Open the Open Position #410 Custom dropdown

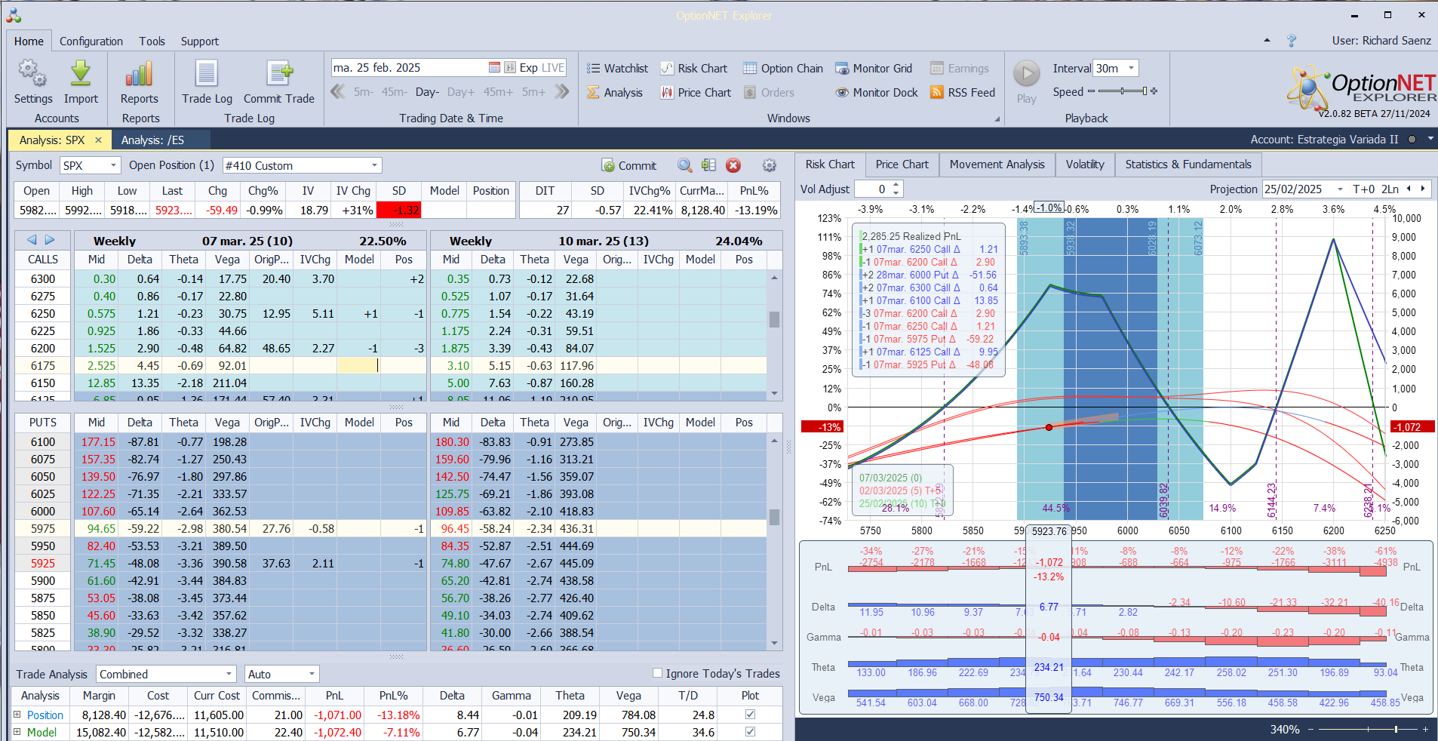coord(374,165)
